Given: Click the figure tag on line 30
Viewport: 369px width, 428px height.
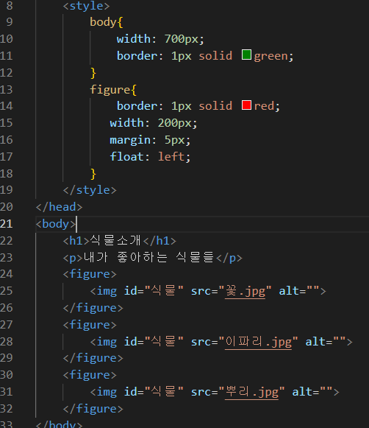Looking at the screenshot, I should point(90,375).
